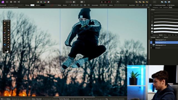Open the Export Persona share icon

coord(19,2)
